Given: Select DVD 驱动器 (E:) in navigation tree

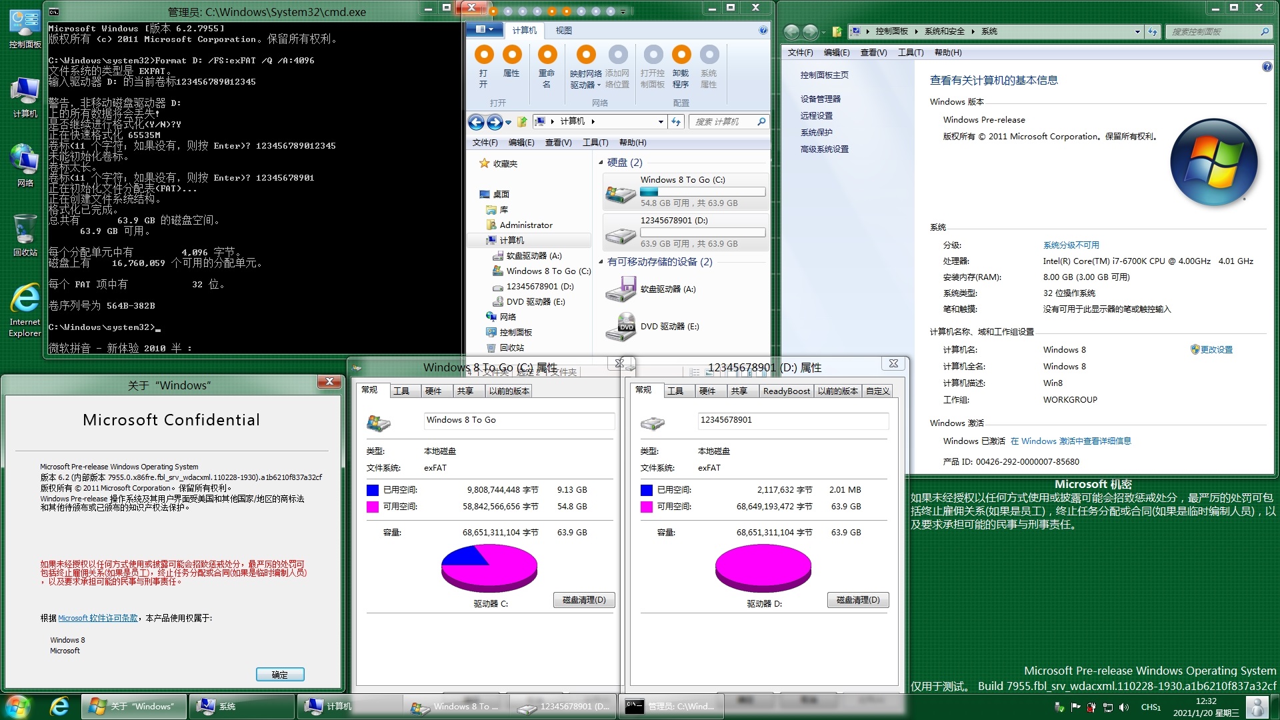Looking at the screenshot, I should pyautogui.click(x=535, y=301).
